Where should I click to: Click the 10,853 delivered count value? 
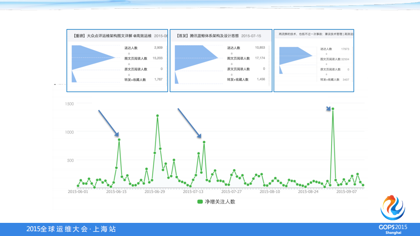[x=260, y=47]
